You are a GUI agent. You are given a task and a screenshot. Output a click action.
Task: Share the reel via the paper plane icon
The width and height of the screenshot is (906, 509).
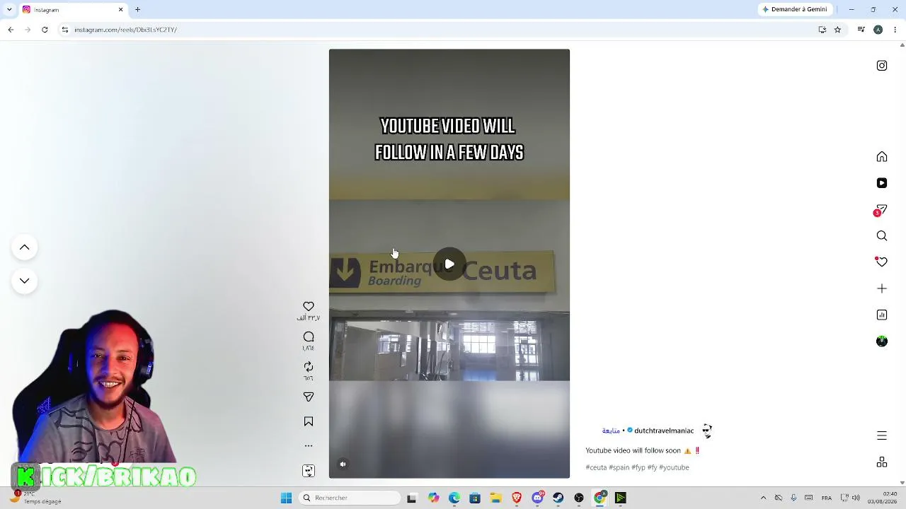coord(309,397)
